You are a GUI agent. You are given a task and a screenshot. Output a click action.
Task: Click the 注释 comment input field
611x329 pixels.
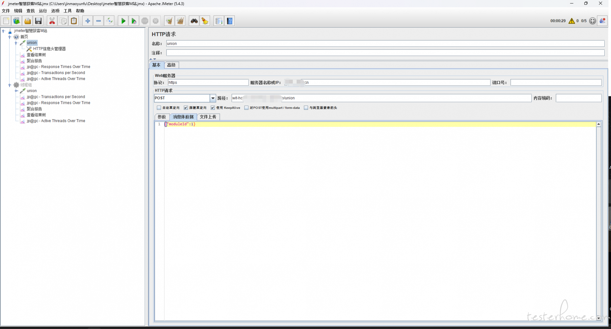(x=385, y=53)
